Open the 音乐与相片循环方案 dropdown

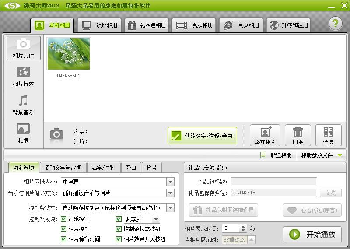coord(170,193)
